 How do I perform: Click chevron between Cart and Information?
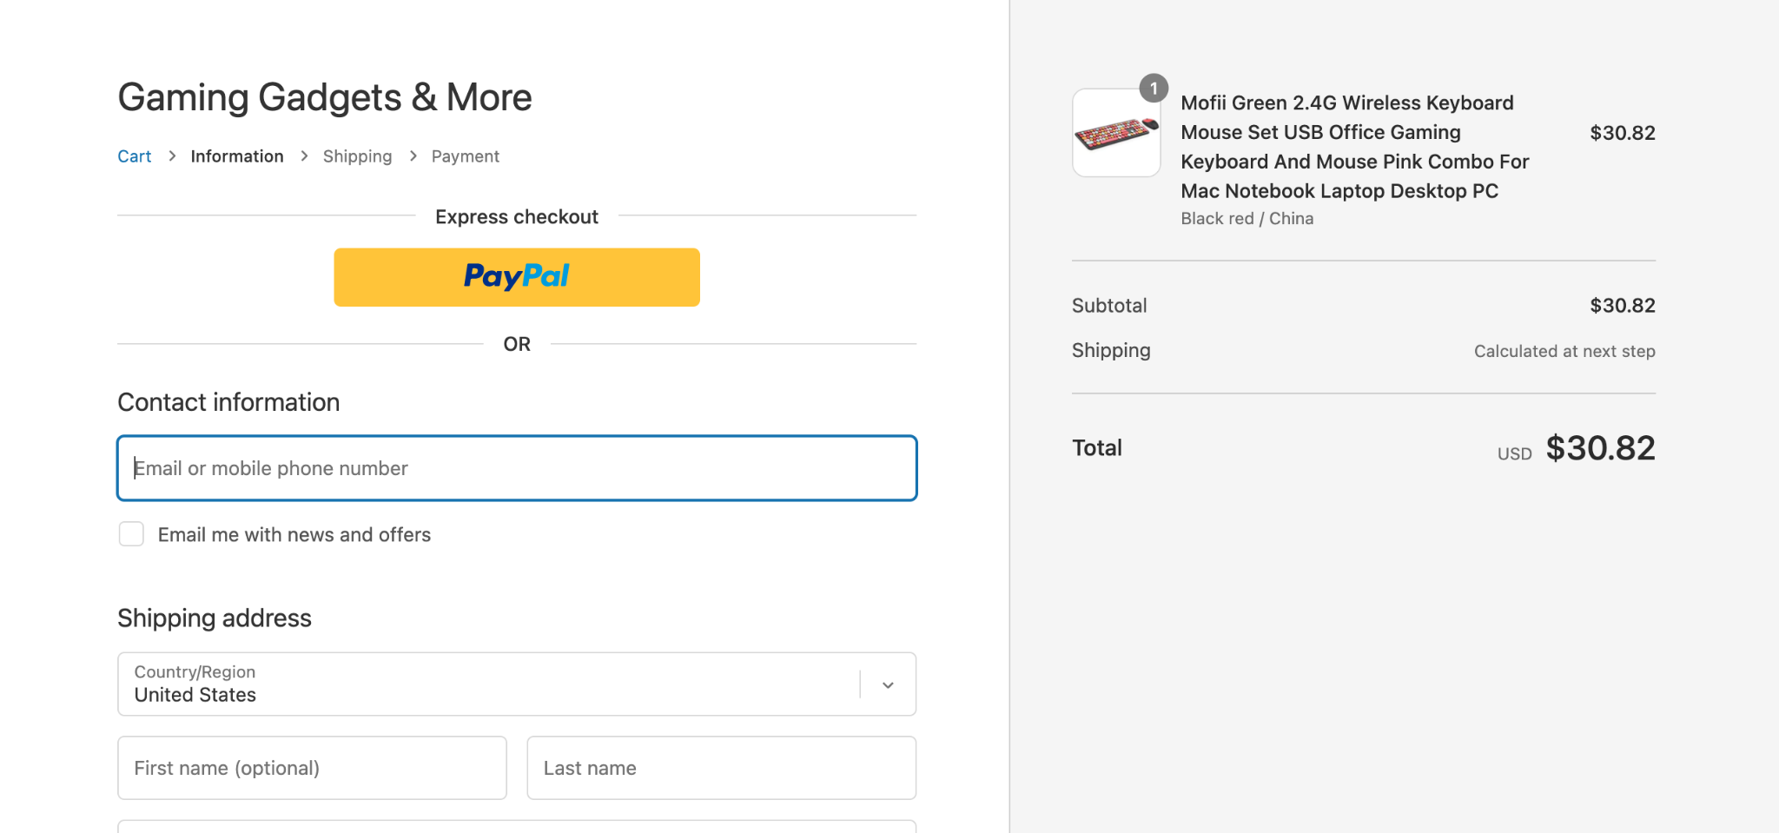pos(172,156)
